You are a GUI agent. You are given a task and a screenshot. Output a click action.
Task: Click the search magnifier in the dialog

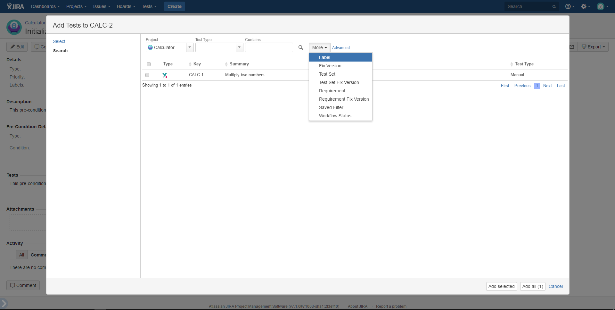[x=301, y=47]
